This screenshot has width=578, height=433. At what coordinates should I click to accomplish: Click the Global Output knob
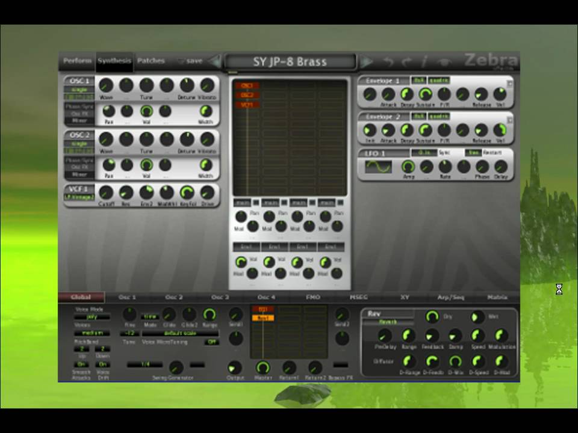point(234,367)
